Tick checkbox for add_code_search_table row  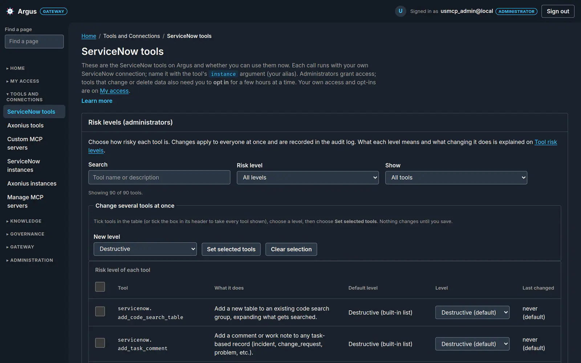point(100,311)
